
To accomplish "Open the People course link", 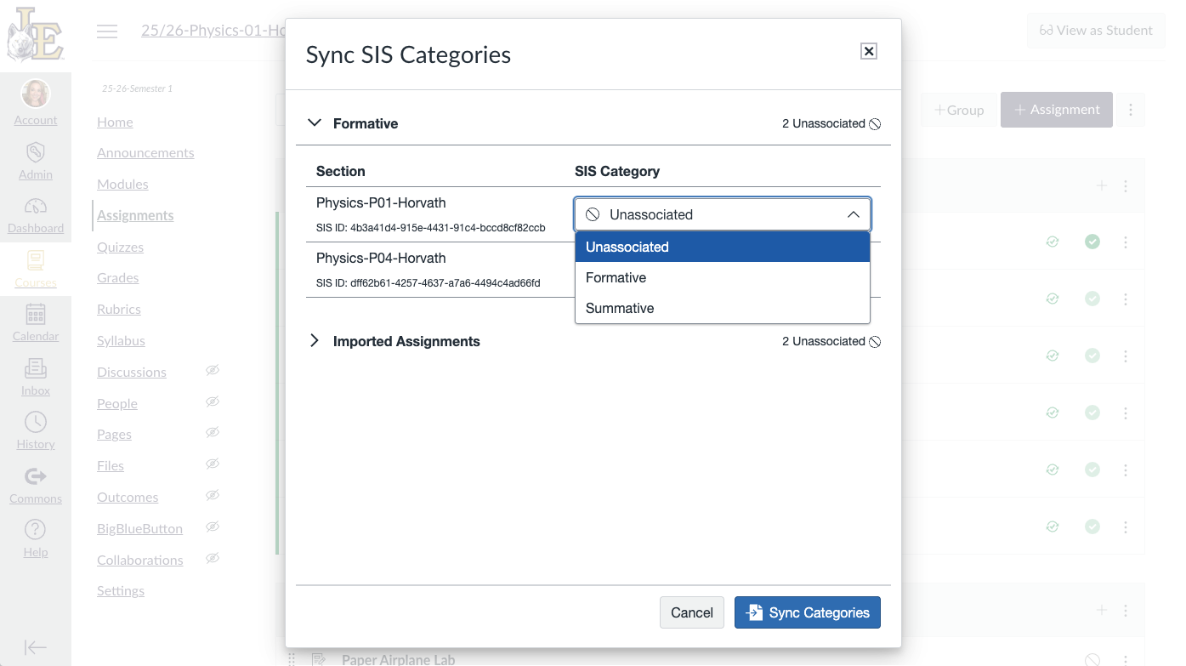I will tap(117, 403).
